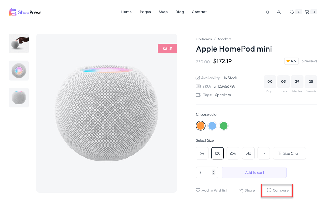Click the ShopPress logo icon
This screenshot has width=325, height=205.
coord(13,12)
